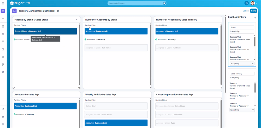Open the hamburger navigation menu

pyautogui.click(x=3, y=3)
